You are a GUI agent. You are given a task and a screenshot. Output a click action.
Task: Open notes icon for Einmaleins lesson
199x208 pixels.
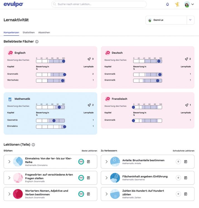coord(89,162)
